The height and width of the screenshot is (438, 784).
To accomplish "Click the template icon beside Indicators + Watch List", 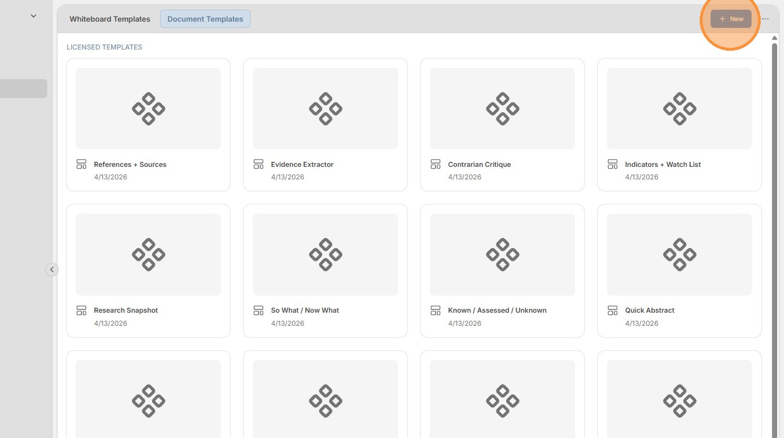I will (x=613, y=164).
